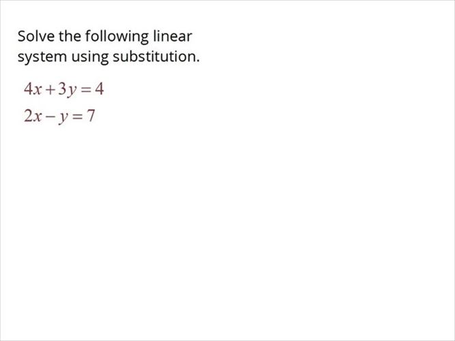Click the constant 4 after the equals sign
Viewport: 455px width, 341px height.
(99, 89)
